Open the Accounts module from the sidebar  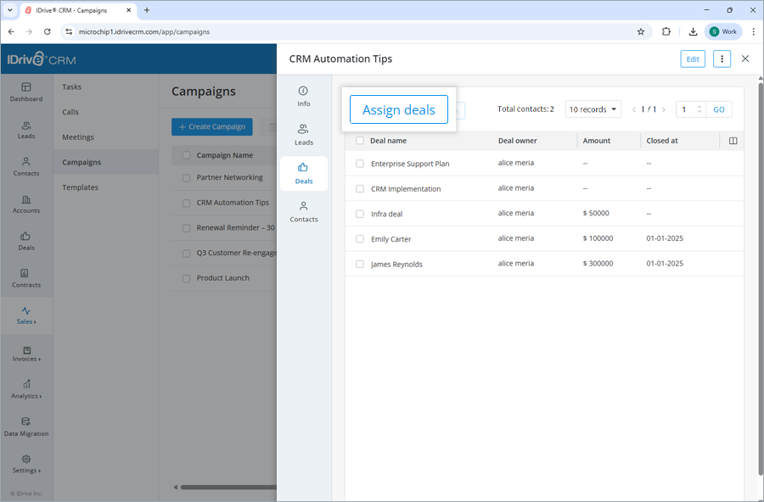coord(26,204)
